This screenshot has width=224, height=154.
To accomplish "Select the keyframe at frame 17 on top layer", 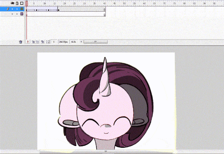I will [59, 10].
